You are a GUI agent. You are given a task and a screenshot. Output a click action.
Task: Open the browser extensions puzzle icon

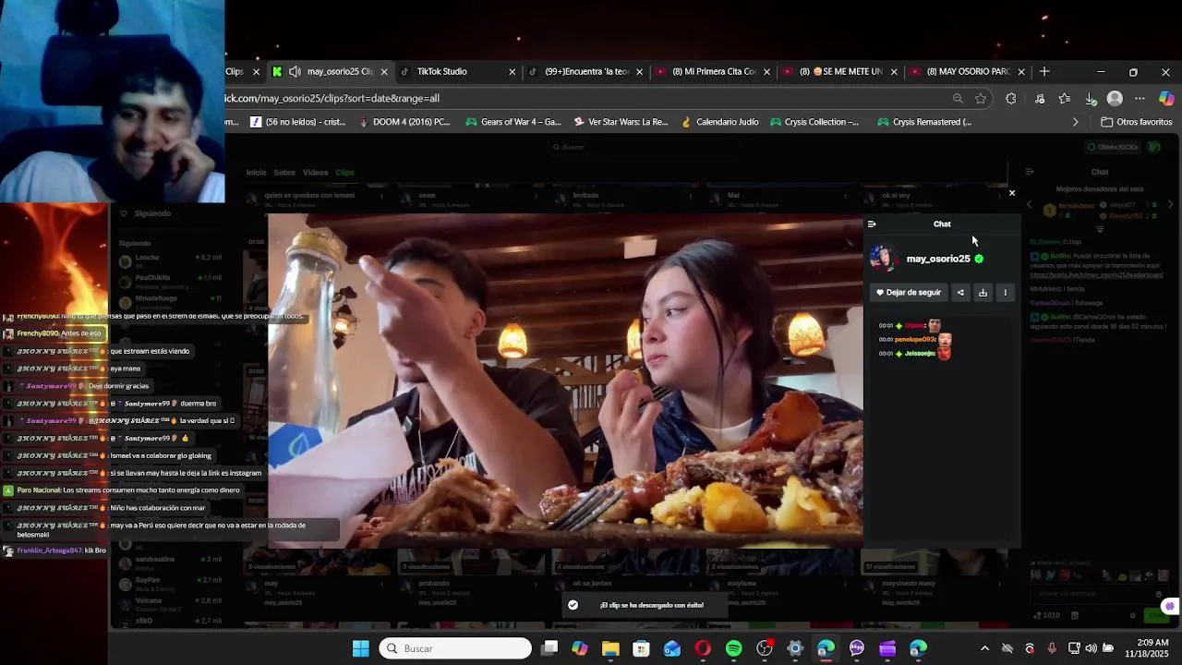coord(1011,99)
